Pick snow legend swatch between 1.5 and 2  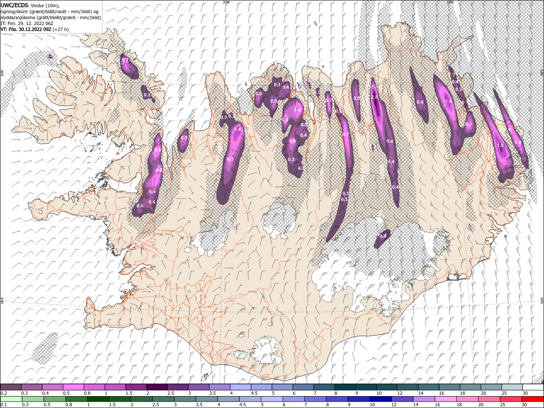tap(136, 387)
